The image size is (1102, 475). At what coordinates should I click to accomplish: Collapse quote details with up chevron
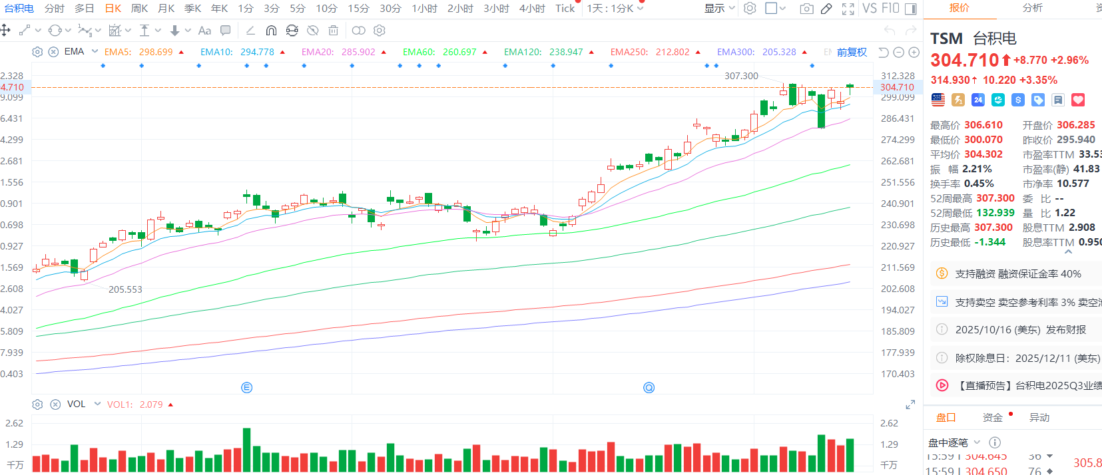(x=1068, y=251)
